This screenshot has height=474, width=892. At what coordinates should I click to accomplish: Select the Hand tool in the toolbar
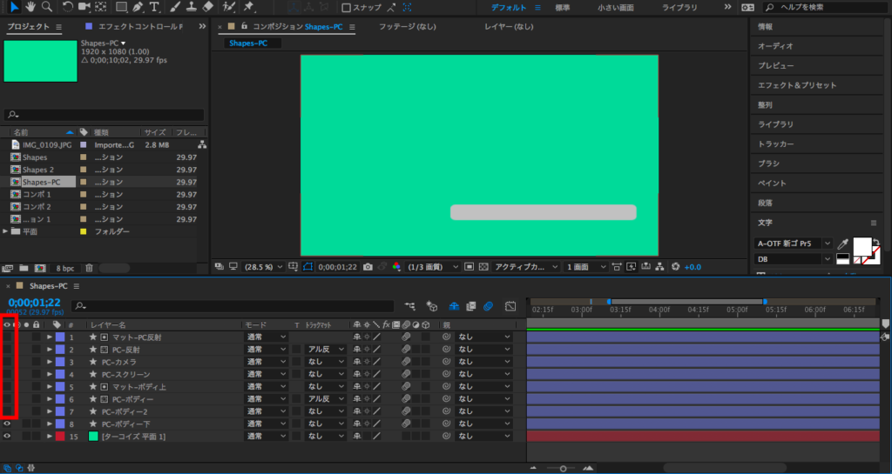pos(30,7)
